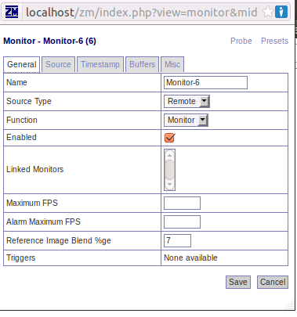Viewport: 297px width, 317px height.
Task: Click the 'Maximum FPS' label
Action: 32,203
